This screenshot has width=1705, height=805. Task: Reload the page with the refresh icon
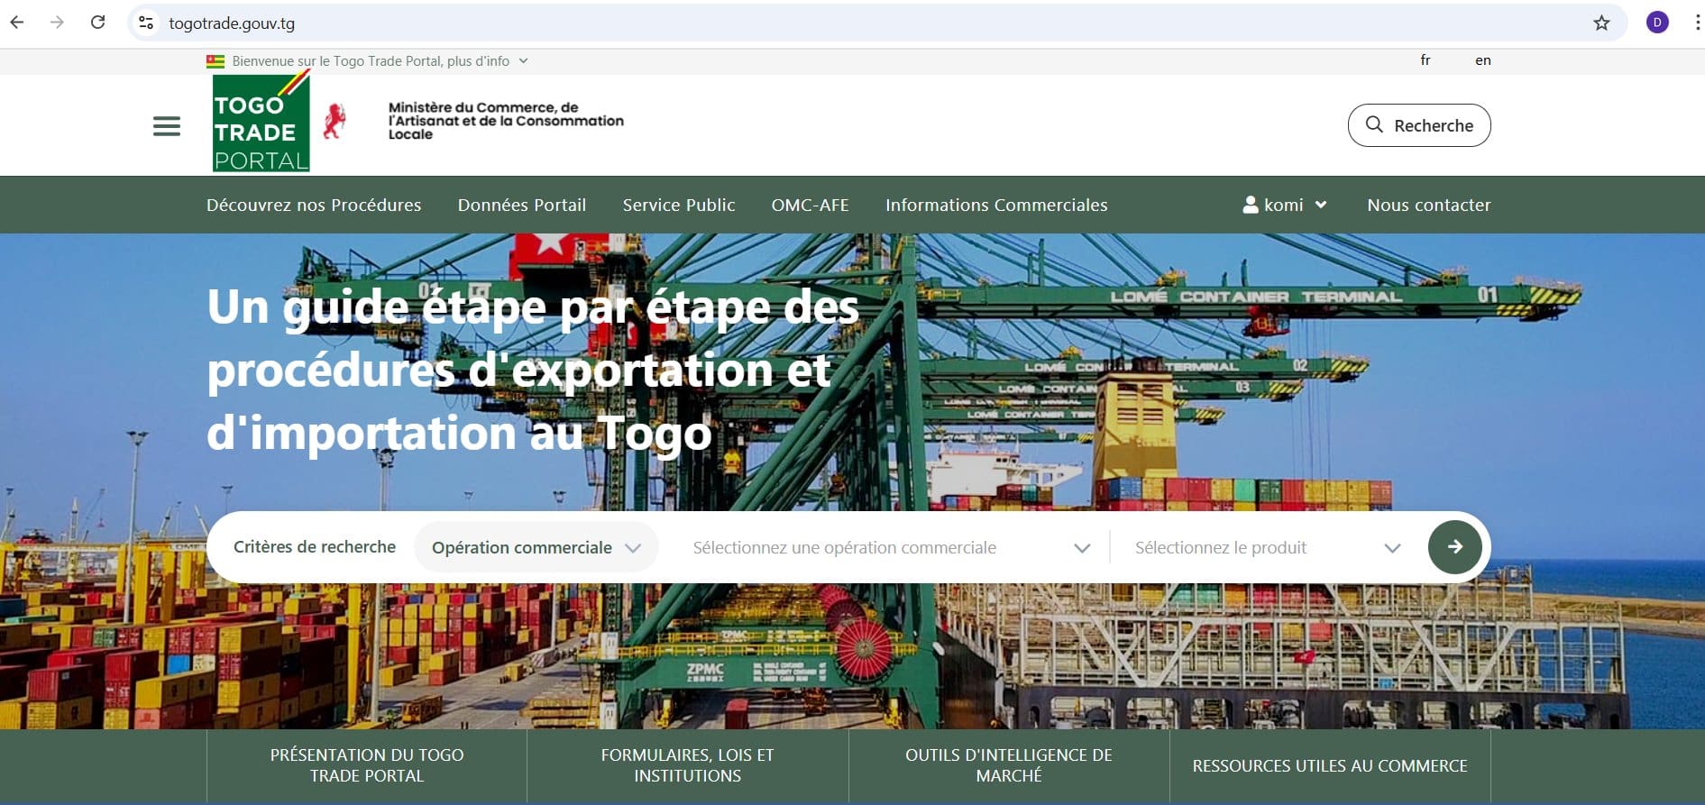pyautogui.click(x=98, y=23)
